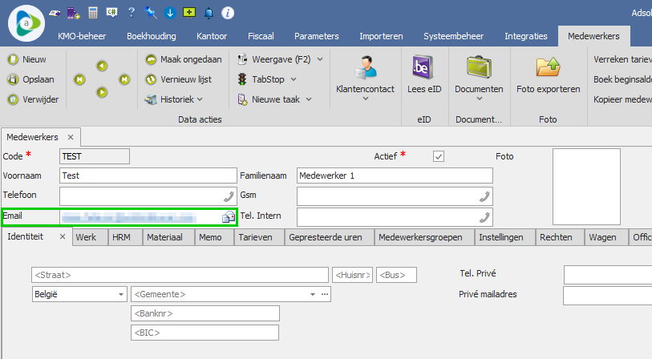Switch to Gepresteerde uren tab
Image resolution: width=652 pixels, height=359 pixels.
[x=330, y=237]
